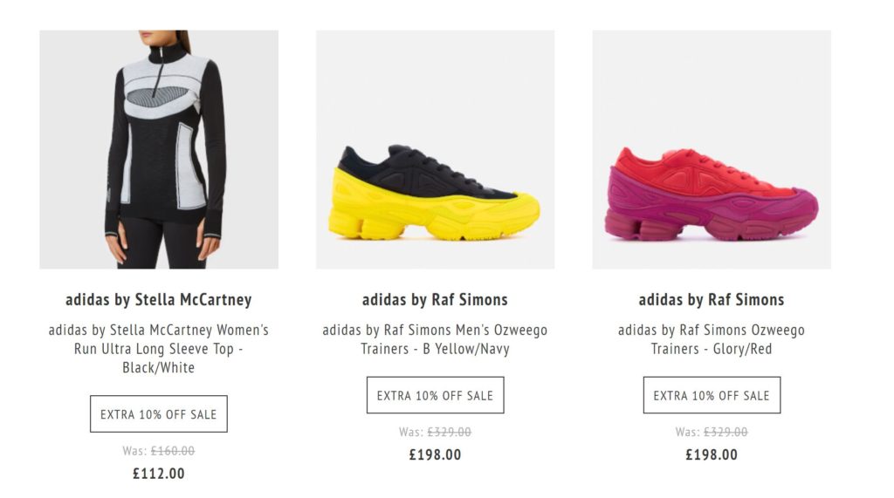The height and width of the screenshot is (498, 894).
Task: Open the Glory/Red Ozweego trainer image
Action: [x=712, y=149]
